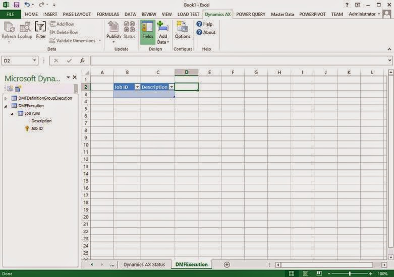Collapse the Job runs node
The height and width of the screenshot is (277, 394).
click(12, 114)
